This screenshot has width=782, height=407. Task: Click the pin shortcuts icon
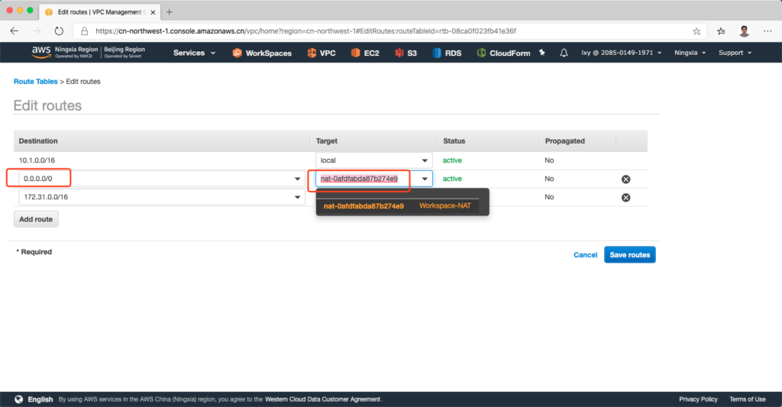tap(542, 53)
